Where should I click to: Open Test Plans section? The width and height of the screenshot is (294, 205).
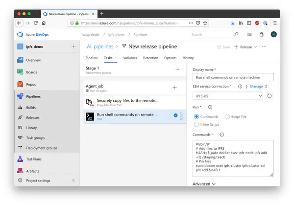(x=20, y=159)
